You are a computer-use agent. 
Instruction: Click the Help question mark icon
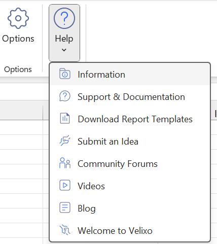click(64, 18)
